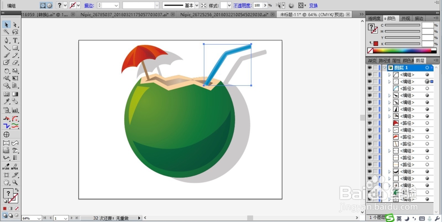This screenshot has width=442, height=222.
Task: Toggle visibility of 图层 1 layer
Action: 370,68
